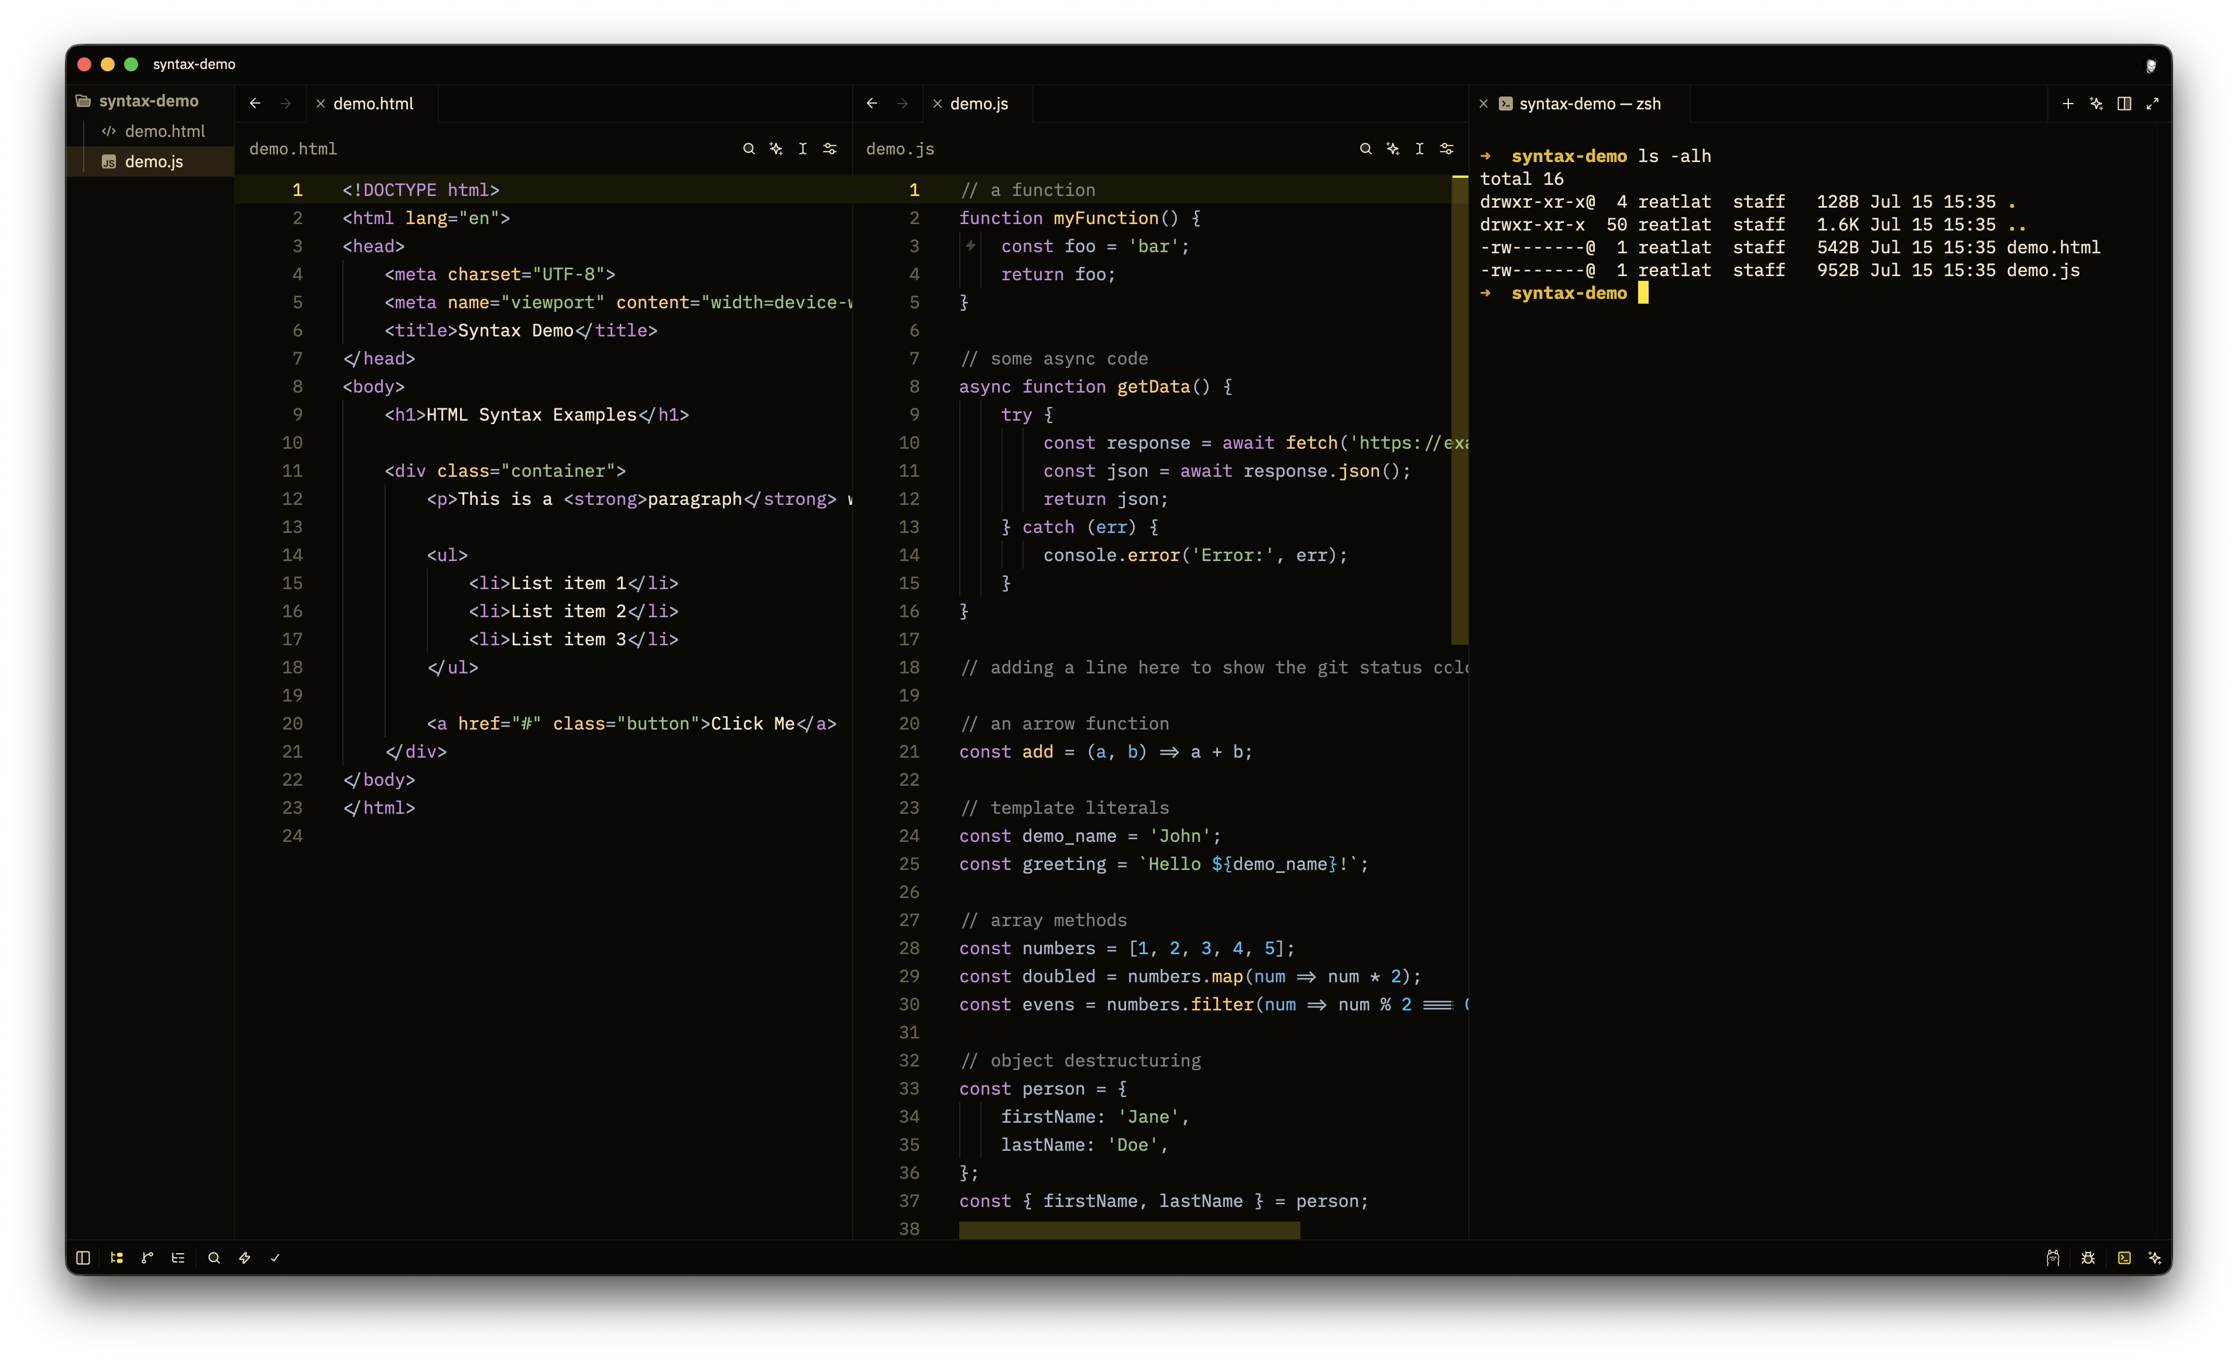Select the syntax-demo — zsh terminal tab
Image resolution: width=2238 pixels, height=1362 pixels.
[1590, 104]
